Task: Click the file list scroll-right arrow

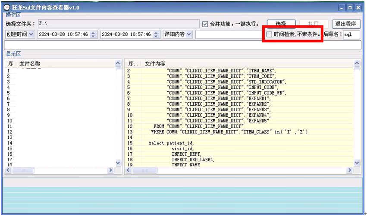Action: 110,170
